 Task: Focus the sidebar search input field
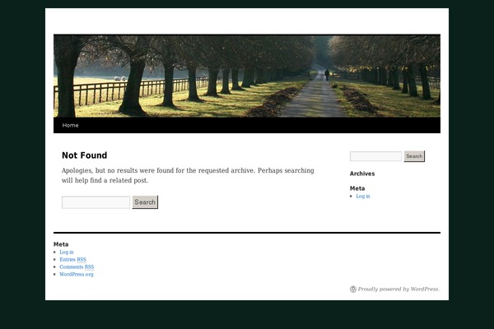click(x=376, y=156)
